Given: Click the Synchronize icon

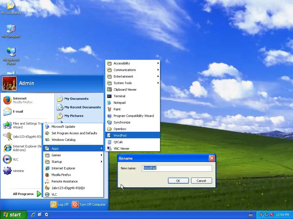Looking at the screenshot, I should [x=109, y=122].
